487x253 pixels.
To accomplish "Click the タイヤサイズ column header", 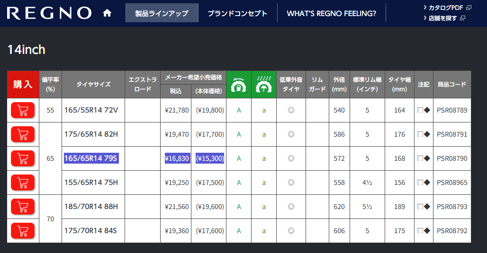I will click(93, 84).
